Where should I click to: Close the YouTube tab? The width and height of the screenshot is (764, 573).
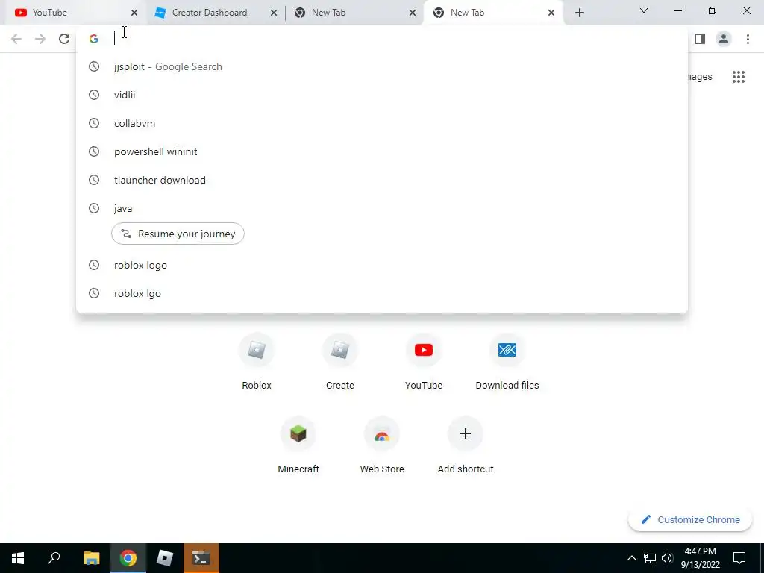pos(134,13)
